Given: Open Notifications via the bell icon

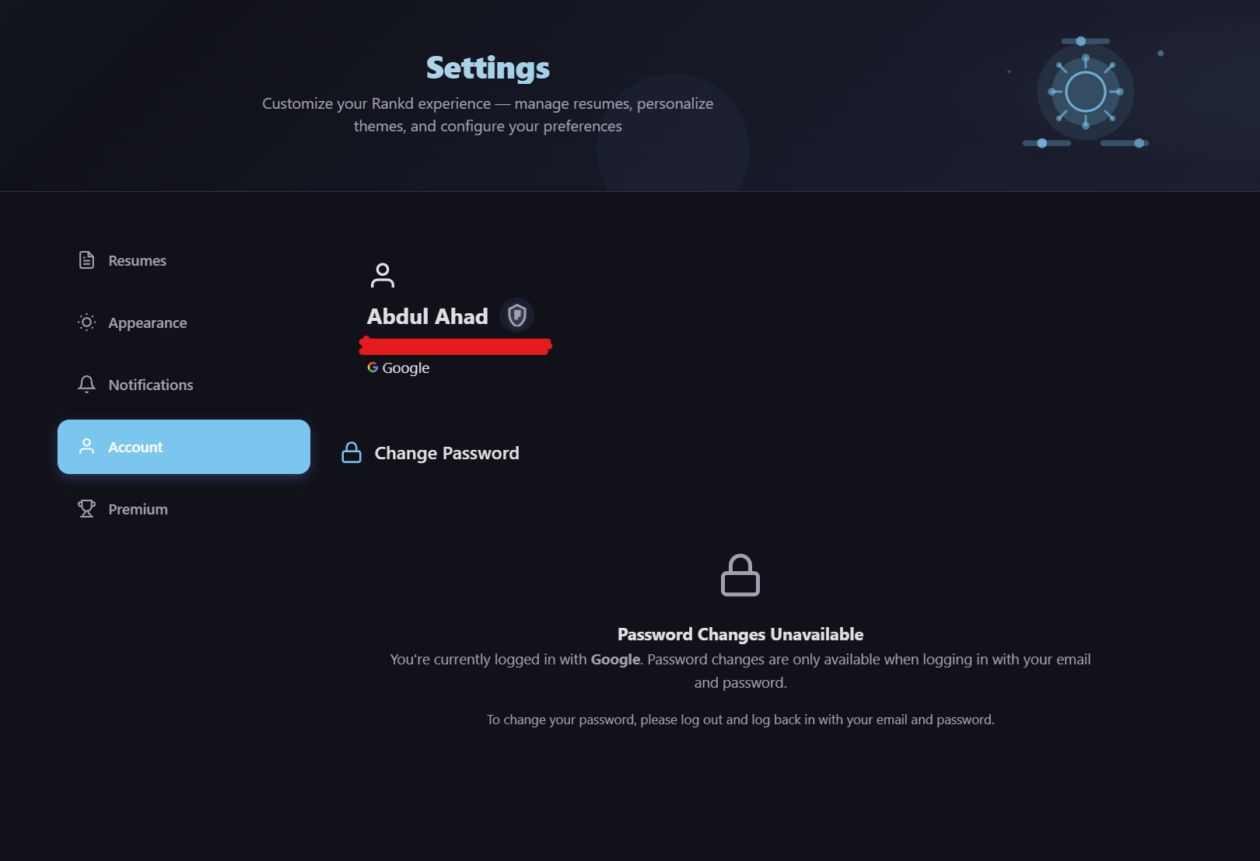Looking at the screenshot, I should click(86, 384).
